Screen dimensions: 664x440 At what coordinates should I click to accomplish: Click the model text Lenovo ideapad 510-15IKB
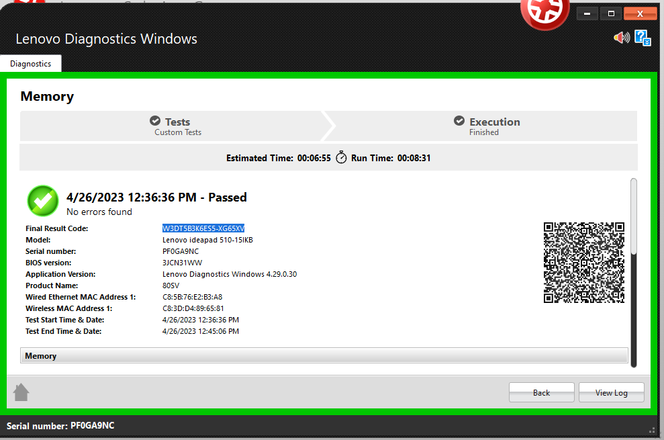[x=207, y=240]
